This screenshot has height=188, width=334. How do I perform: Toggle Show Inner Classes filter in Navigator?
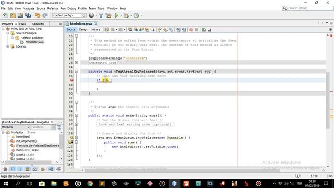coord(35,169)
